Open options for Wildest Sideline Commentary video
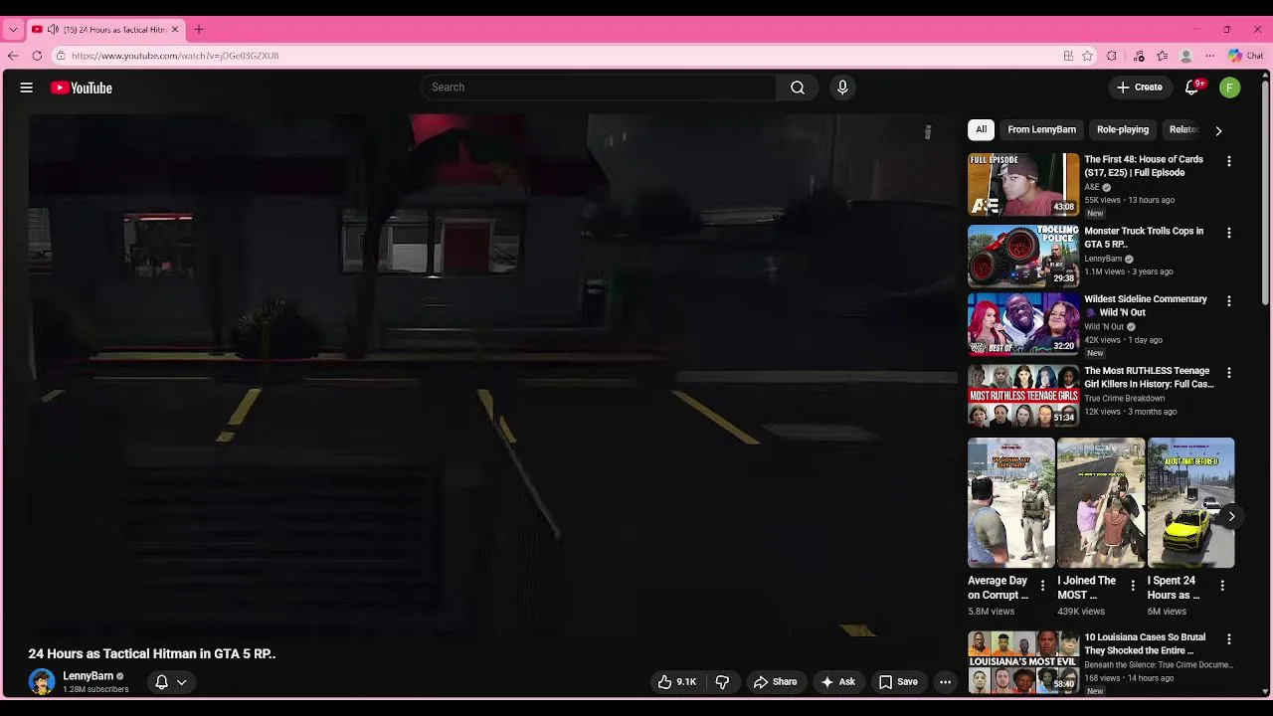The height and width of the screenshot is (716, 1273). click(1229, 300)
